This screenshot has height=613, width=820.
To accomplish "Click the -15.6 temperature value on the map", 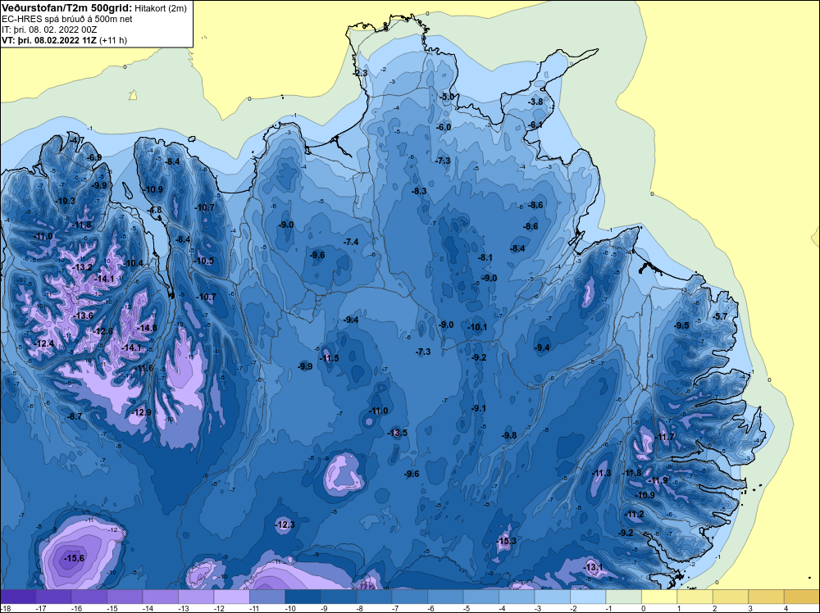I will click(x=74, y=558).
